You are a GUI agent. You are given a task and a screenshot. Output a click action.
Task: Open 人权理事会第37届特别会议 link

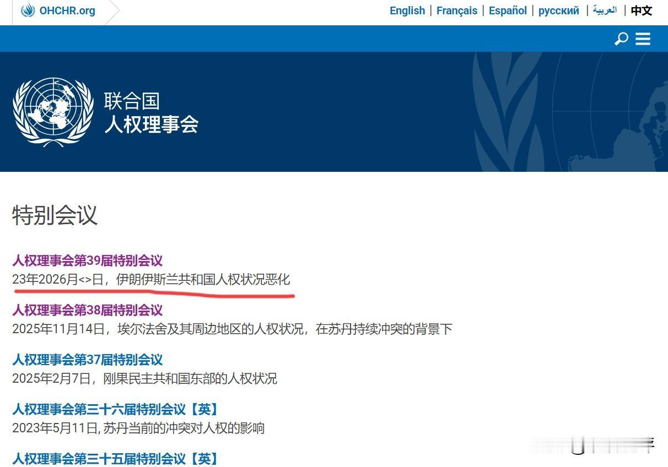[x=88, y=360]
